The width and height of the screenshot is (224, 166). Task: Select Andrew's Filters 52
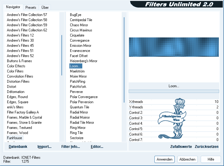20,56
